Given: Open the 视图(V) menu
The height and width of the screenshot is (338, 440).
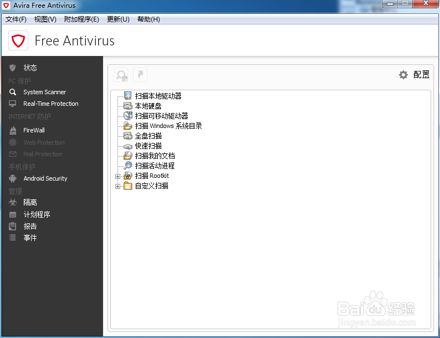Looking at the screenshot, I should pyautogui.click(x=45, y=19).
